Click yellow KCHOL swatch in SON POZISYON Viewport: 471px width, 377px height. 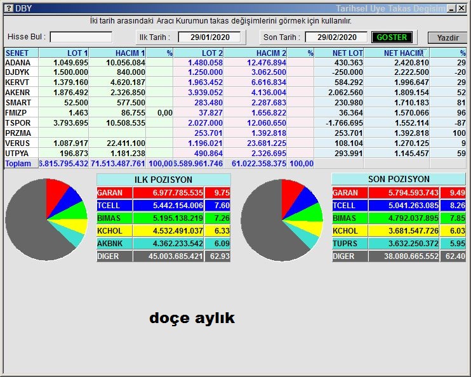pos(350,230)
